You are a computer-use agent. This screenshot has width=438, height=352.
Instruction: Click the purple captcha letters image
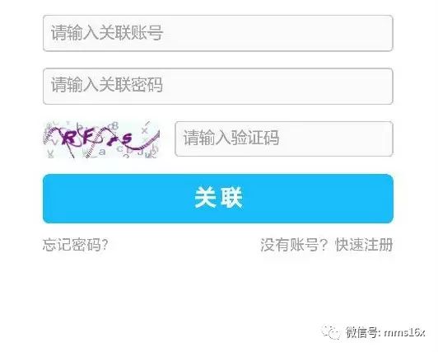101,139
